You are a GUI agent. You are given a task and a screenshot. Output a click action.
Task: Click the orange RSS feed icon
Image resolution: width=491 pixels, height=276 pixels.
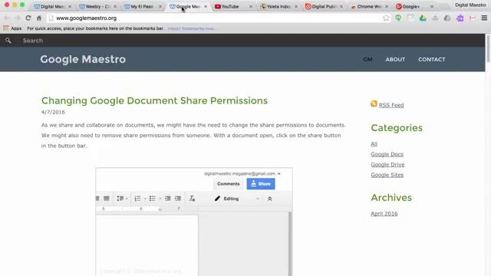coord(374,103)
